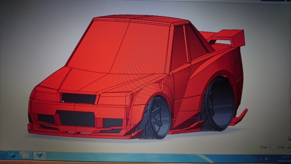Click the speaker volume icon in system tray
The width and height of the screenshot is (291, 164).
coord(267,159)
